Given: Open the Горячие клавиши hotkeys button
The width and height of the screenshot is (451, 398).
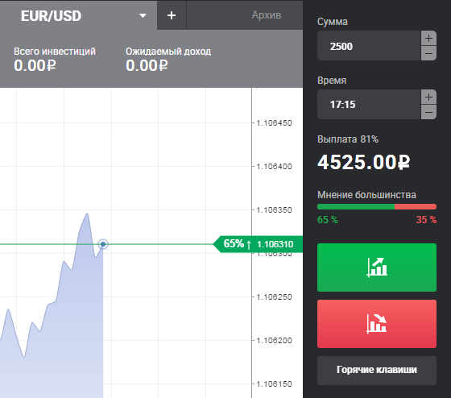Looking at the screenshot, I should pyautogui.click(x=377, y=371).
